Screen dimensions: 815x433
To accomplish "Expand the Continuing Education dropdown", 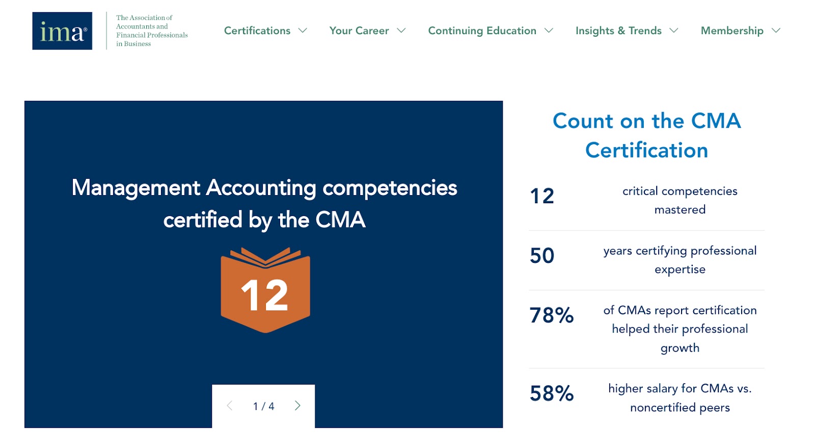I will point(549,31).
